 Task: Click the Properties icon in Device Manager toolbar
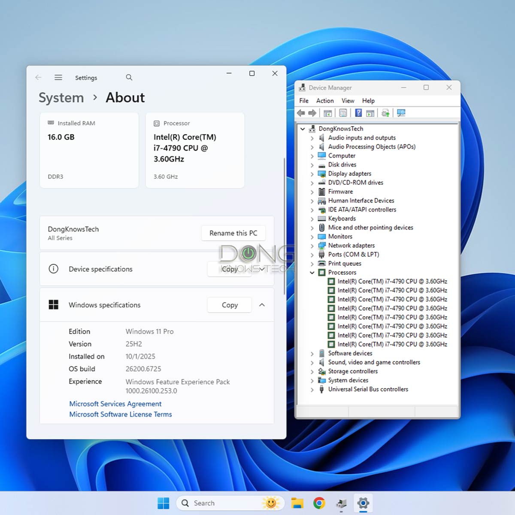[343, 113]
